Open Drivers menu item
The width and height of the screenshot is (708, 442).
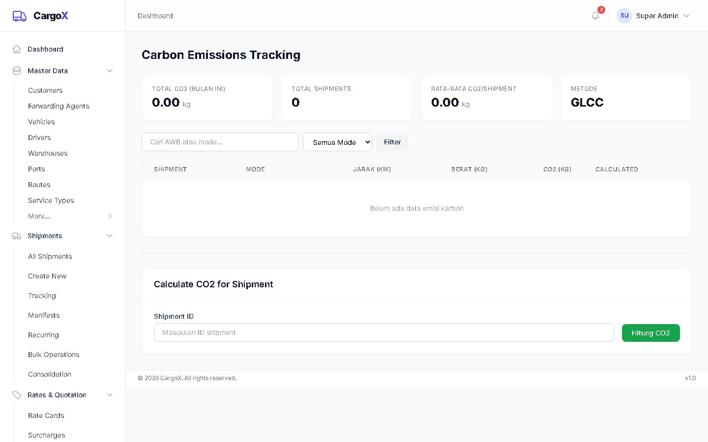click(39, 138)
